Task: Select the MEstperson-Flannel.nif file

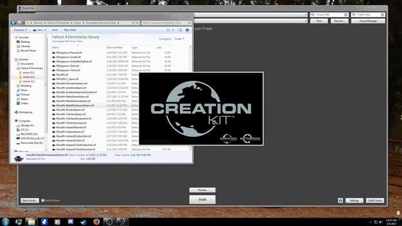Action: (x=69, y=53)
